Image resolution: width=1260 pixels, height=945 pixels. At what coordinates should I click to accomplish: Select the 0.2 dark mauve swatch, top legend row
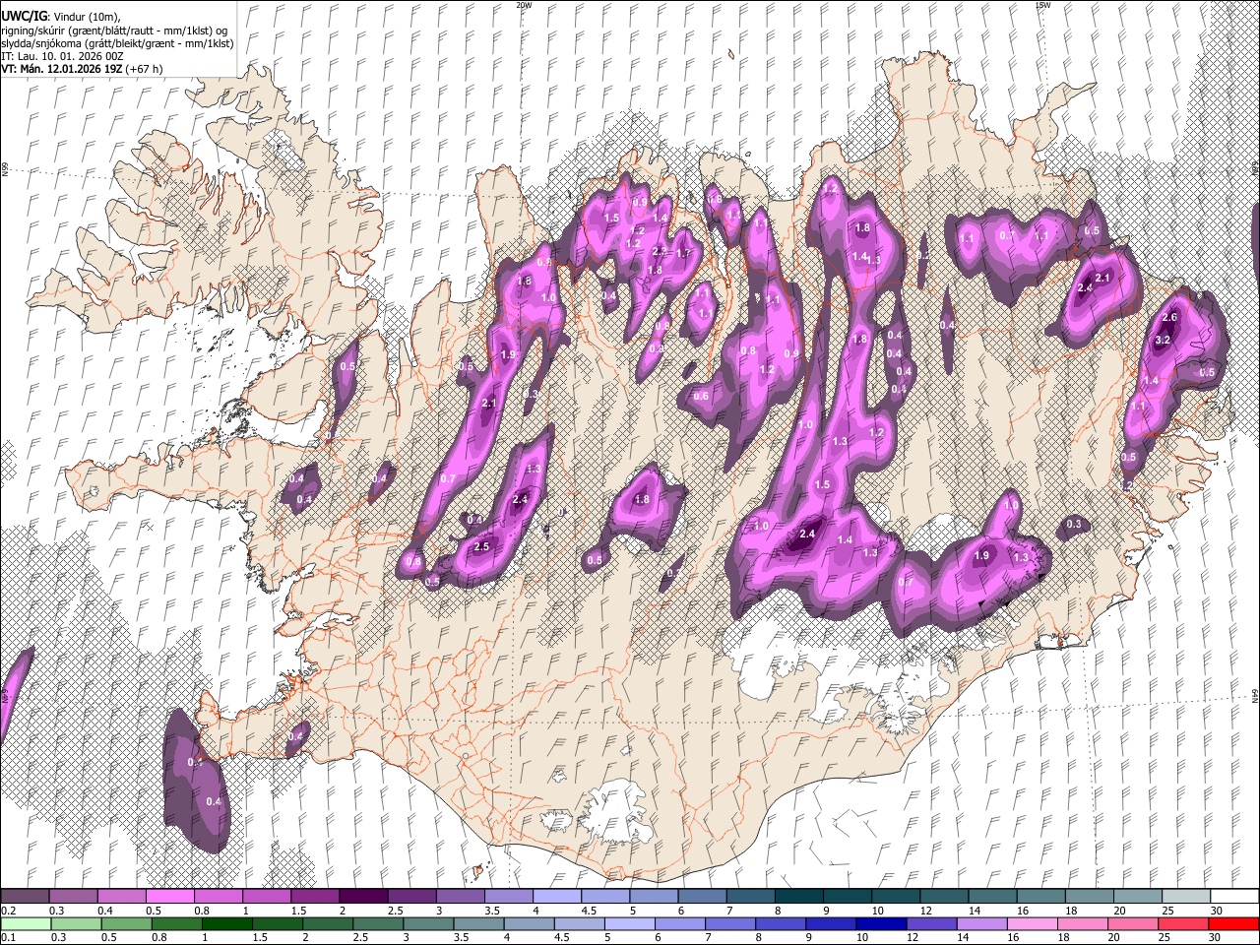(25, 897)
